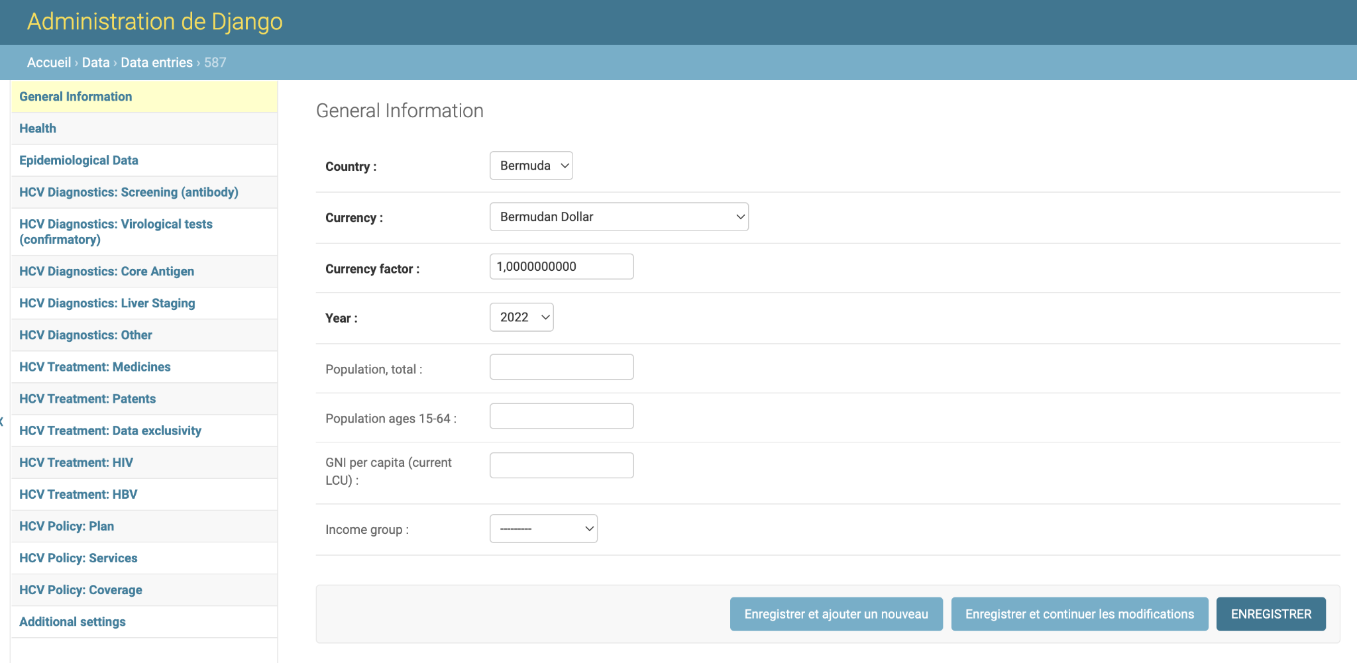The width and height of the screenshot is (1357, 663).
Task: Go to Accueil breadcrumb link
Action: [48, 62]
